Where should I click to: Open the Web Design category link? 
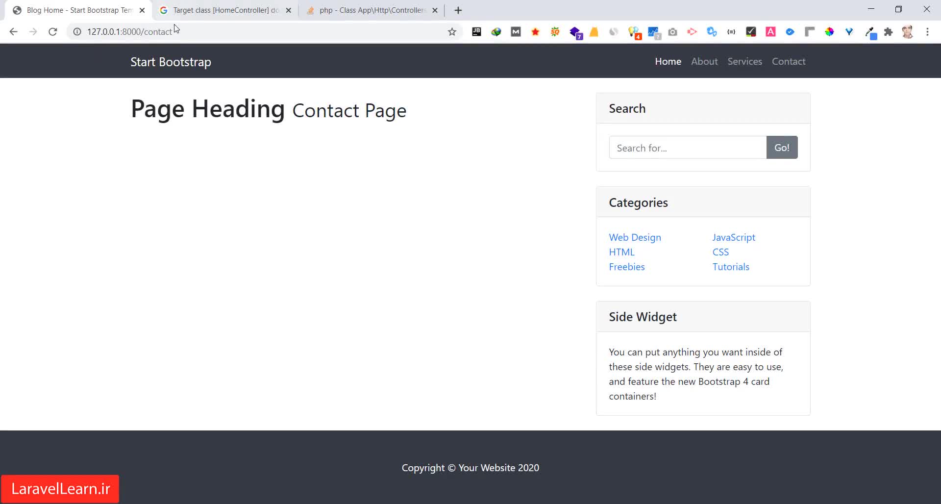(x=635, y=237)
